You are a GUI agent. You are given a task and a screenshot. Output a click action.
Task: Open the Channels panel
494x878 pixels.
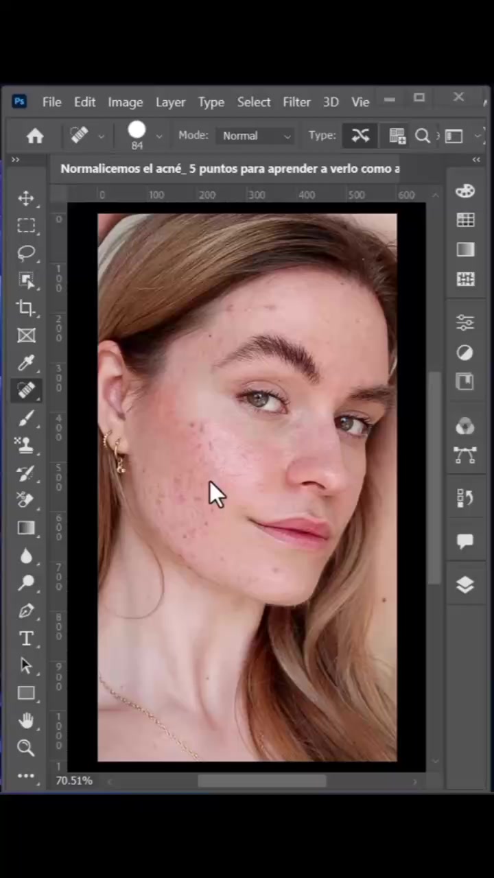click(465, 426)
